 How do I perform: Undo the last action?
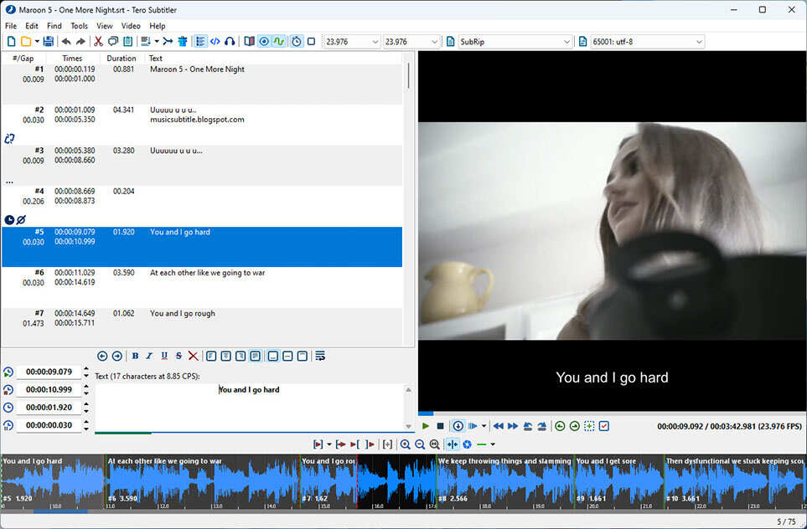click(x=66, y=42)
